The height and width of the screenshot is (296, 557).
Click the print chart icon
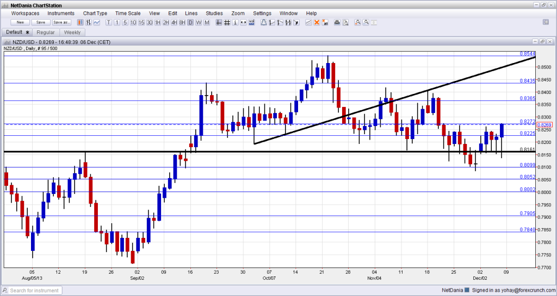[x=337, y=22]
